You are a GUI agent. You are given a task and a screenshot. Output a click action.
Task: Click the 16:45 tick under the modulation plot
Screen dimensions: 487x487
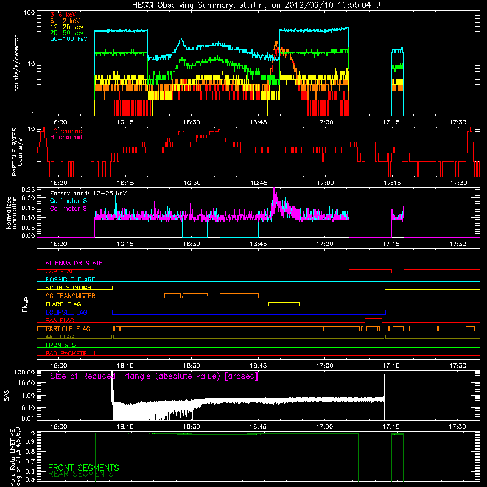tap(258, 244)
